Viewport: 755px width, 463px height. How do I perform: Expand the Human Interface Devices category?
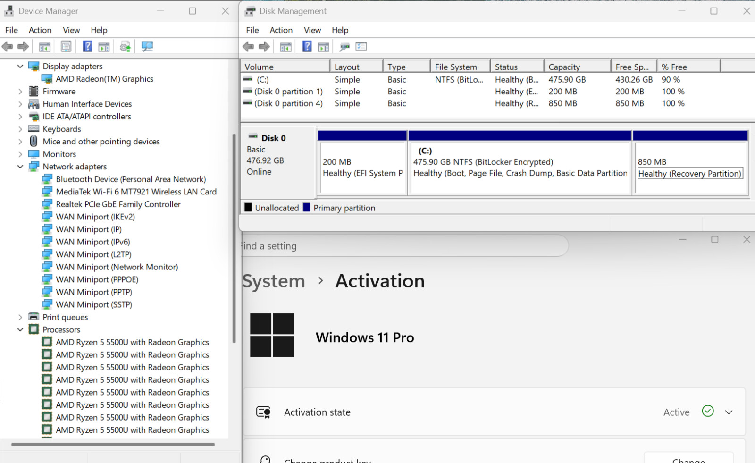click(x=20, y=104)
